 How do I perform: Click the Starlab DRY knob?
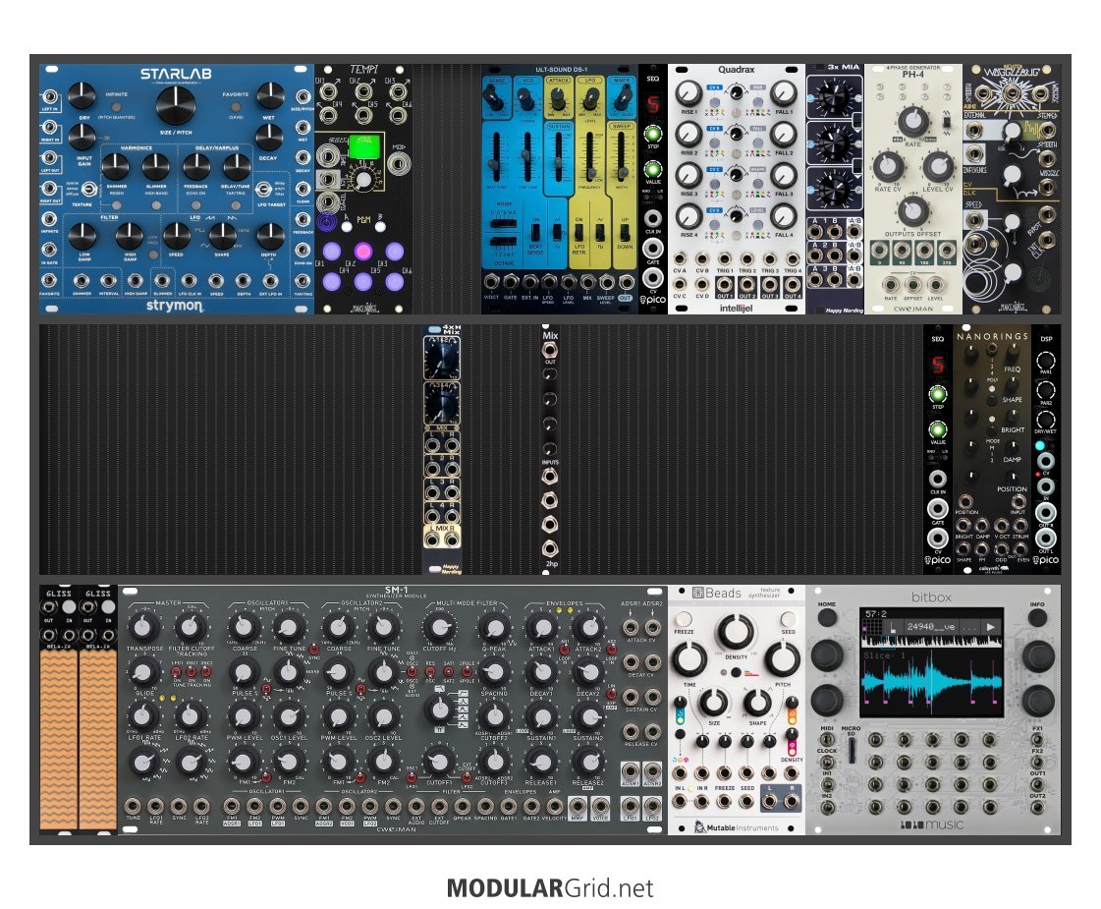pyautogui.click(x=83, y=95)
